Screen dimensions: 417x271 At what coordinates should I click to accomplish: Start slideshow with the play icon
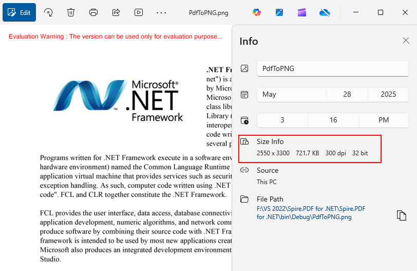(x=139, y=12)
